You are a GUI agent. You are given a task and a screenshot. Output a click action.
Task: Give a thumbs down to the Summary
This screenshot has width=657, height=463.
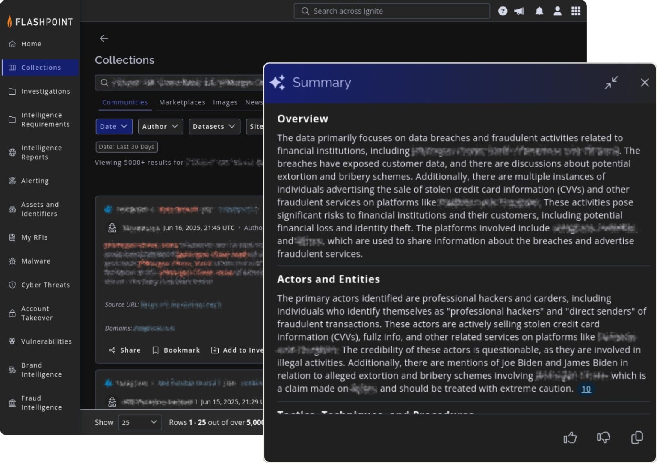pyautogui.click(x=603, y=438)
